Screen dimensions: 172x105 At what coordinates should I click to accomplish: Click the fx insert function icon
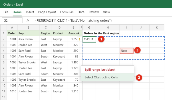[28, 20]
